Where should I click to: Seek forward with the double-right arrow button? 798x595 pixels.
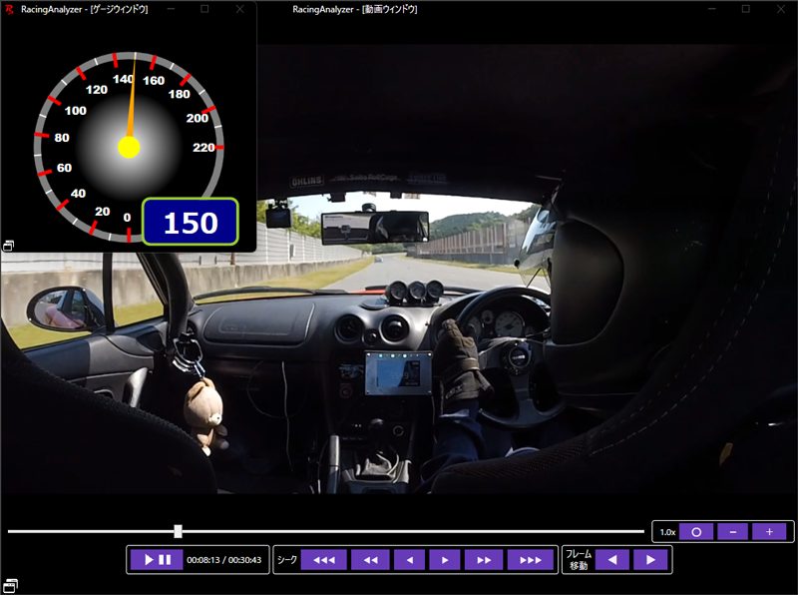(x=484, y=560)
